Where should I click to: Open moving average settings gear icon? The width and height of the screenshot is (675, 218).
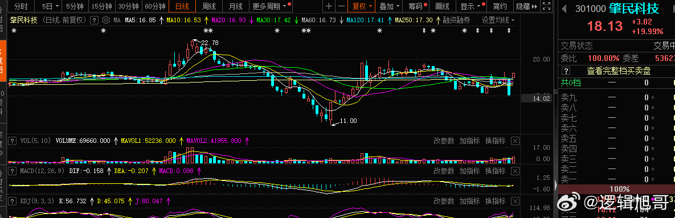pyautogui.click(x=105, y=20)
